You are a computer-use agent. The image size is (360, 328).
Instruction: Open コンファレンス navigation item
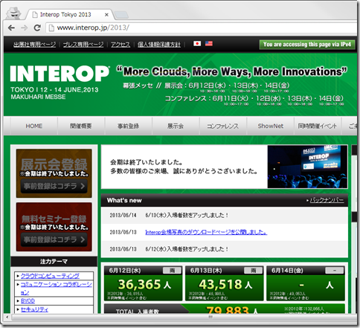[223, 126]
